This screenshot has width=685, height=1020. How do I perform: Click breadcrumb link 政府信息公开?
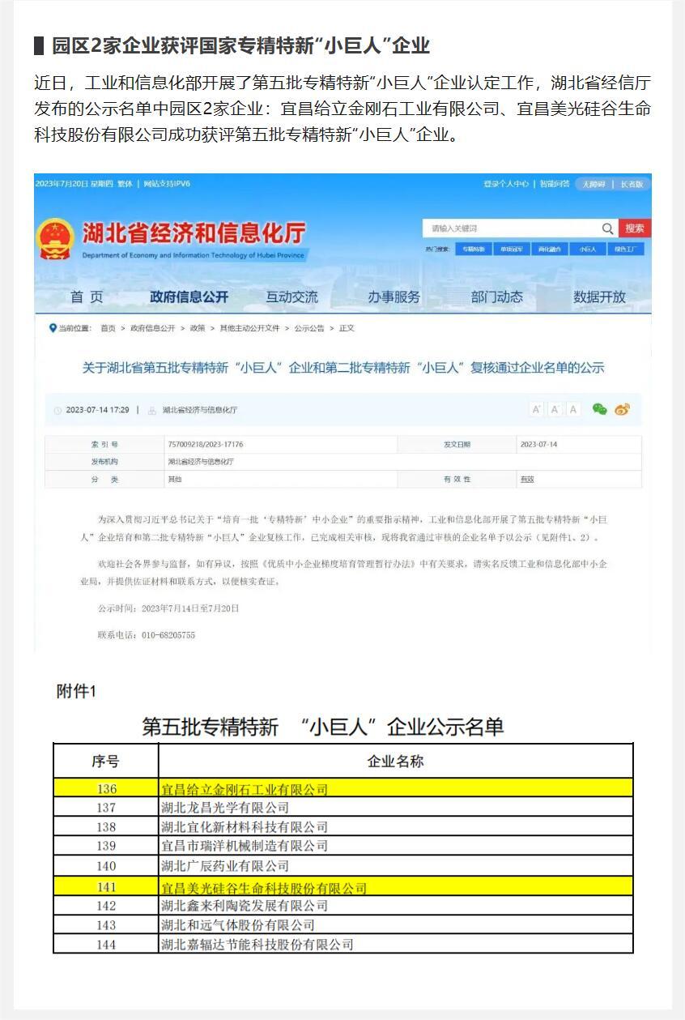tap(153, 328)
